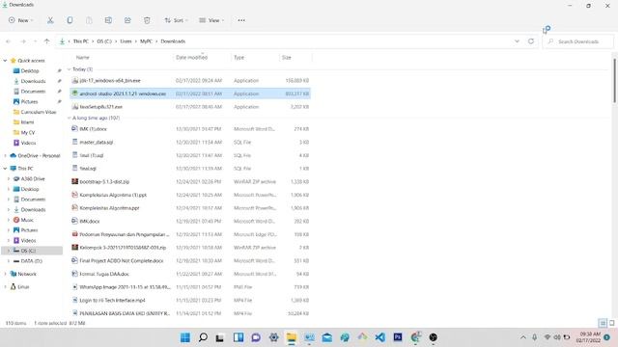The height and width of the screenshot is (347, 618).
Task: Click the Copy icon in toolbar
Action: pyautogui.click(x=70, y=20)
